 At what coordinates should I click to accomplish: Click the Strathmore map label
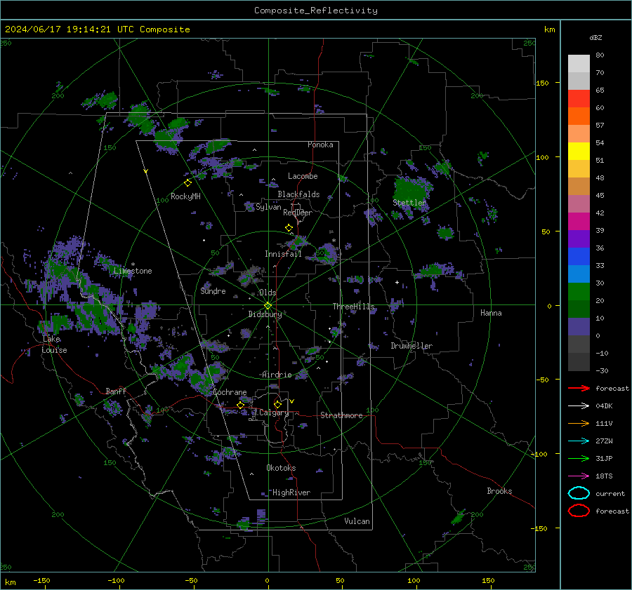341,415
